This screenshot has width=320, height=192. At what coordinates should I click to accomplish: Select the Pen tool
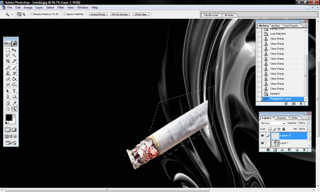8,97
